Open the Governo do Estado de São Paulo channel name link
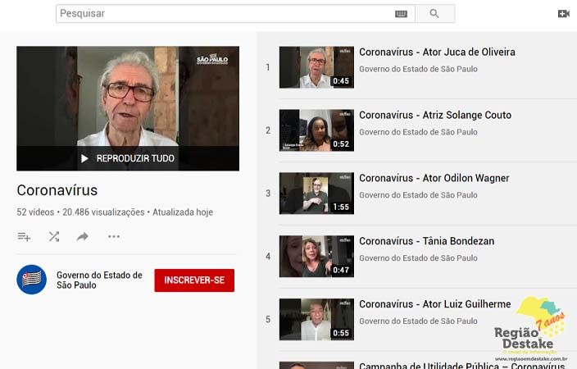The width and height of the screenshot is (577, 369). (99, 280)
